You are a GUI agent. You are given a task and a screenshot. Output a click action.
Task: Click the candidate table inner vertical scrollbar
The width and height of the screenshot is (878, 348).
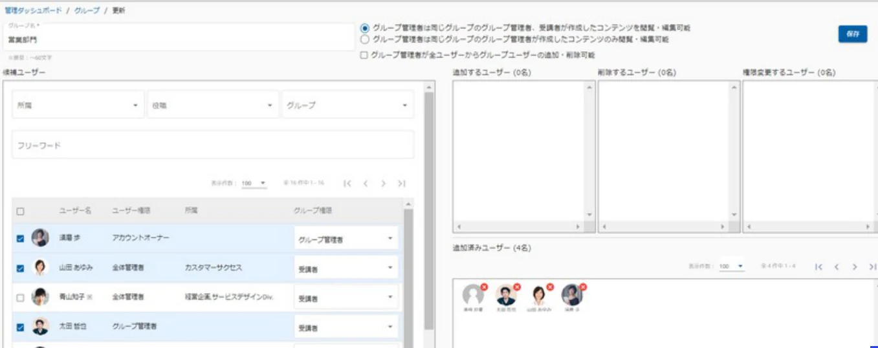click(408, 278)
